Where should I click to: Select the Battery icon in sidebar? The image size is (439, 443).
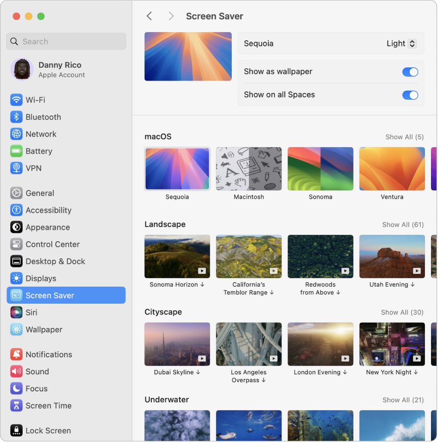(16, 151)
